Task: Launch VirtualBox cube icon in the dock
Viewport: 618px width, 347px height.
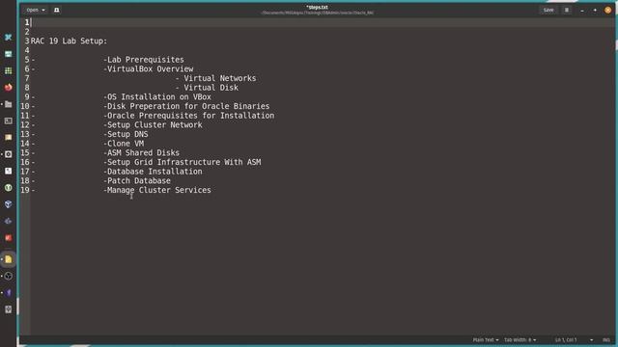Action: [9, 204]
